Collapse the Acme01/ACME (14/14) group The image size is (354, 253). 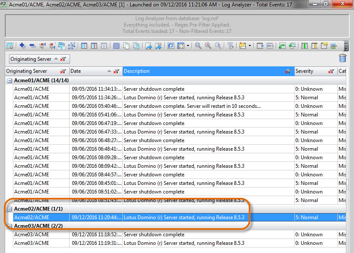10,80
